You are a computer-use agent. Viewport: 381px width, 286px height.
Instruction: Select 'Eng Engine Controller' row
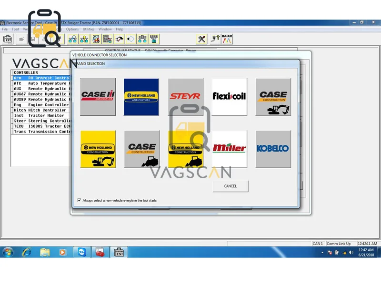tap(41, 105)
